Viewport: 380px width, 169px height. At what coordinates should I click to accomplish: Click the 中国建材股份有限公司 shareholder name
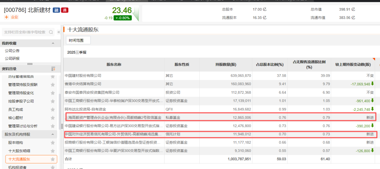pos(83,75)
